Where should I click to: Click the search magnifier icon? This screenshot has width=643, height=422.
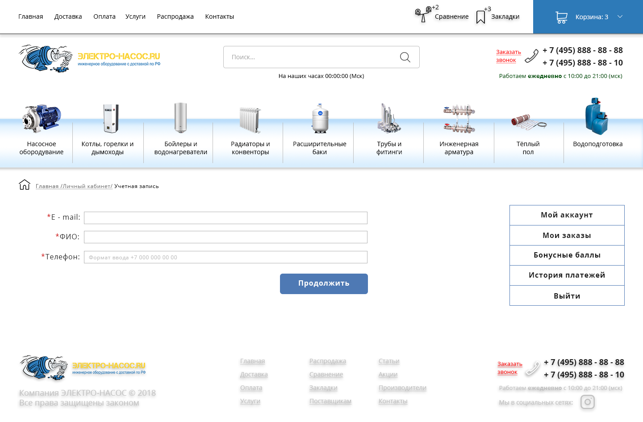click(405, 57)
